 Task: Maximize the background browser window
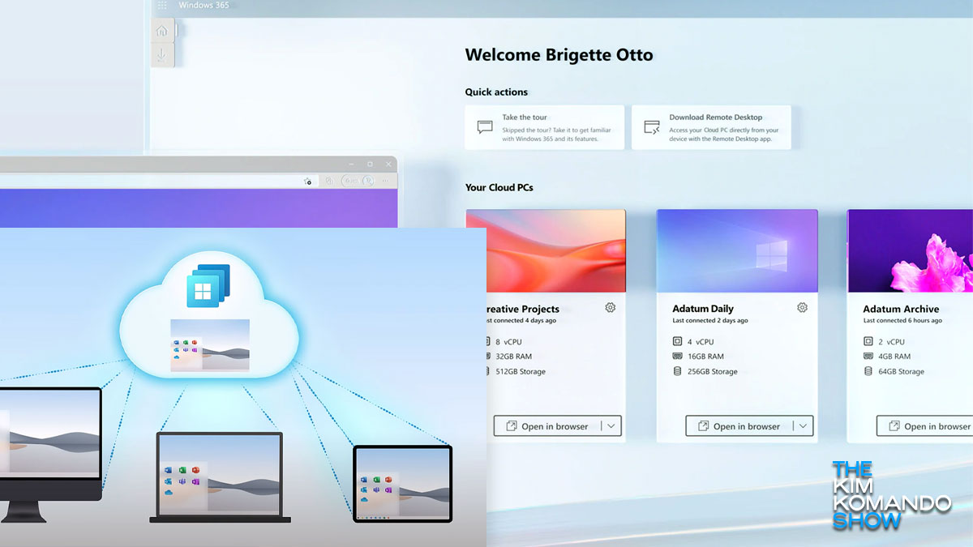[x=370, y=164]
